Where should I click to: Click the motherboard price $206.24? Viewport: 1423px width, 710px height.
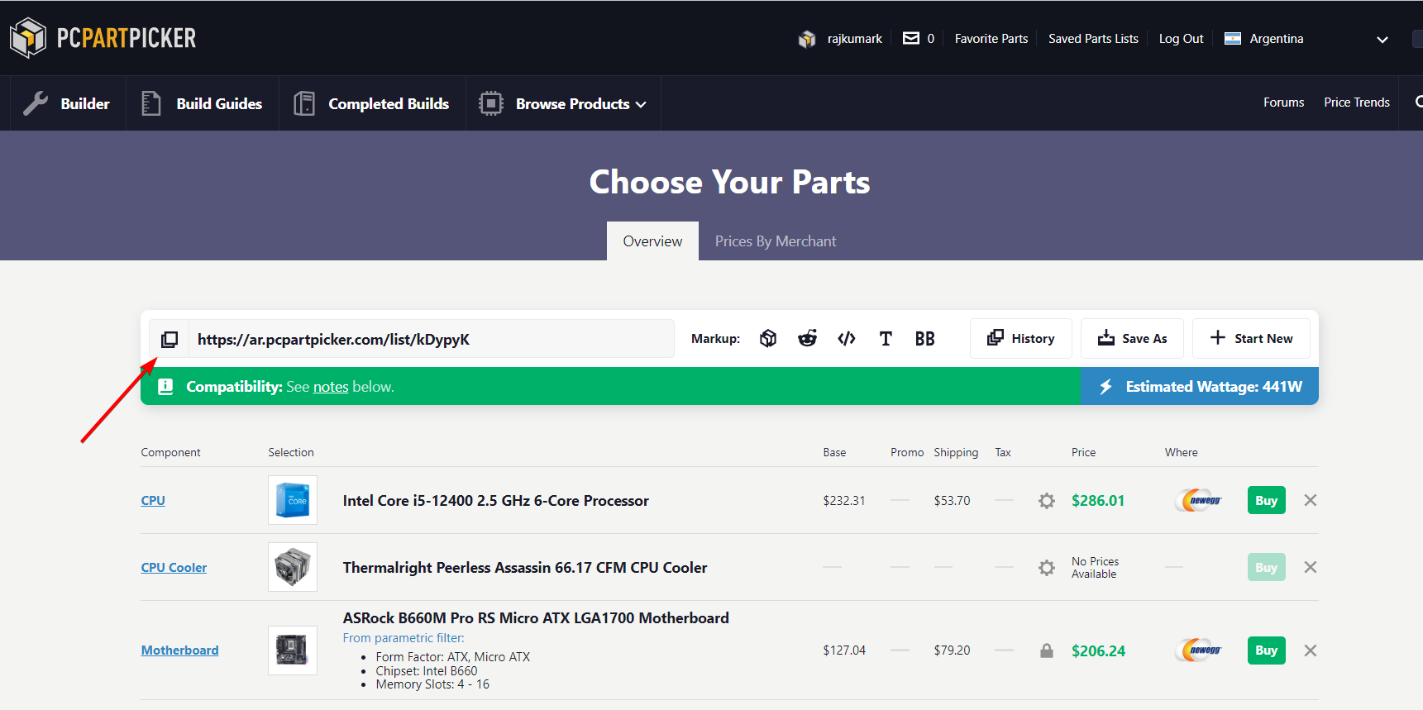tap(1098, 651)
